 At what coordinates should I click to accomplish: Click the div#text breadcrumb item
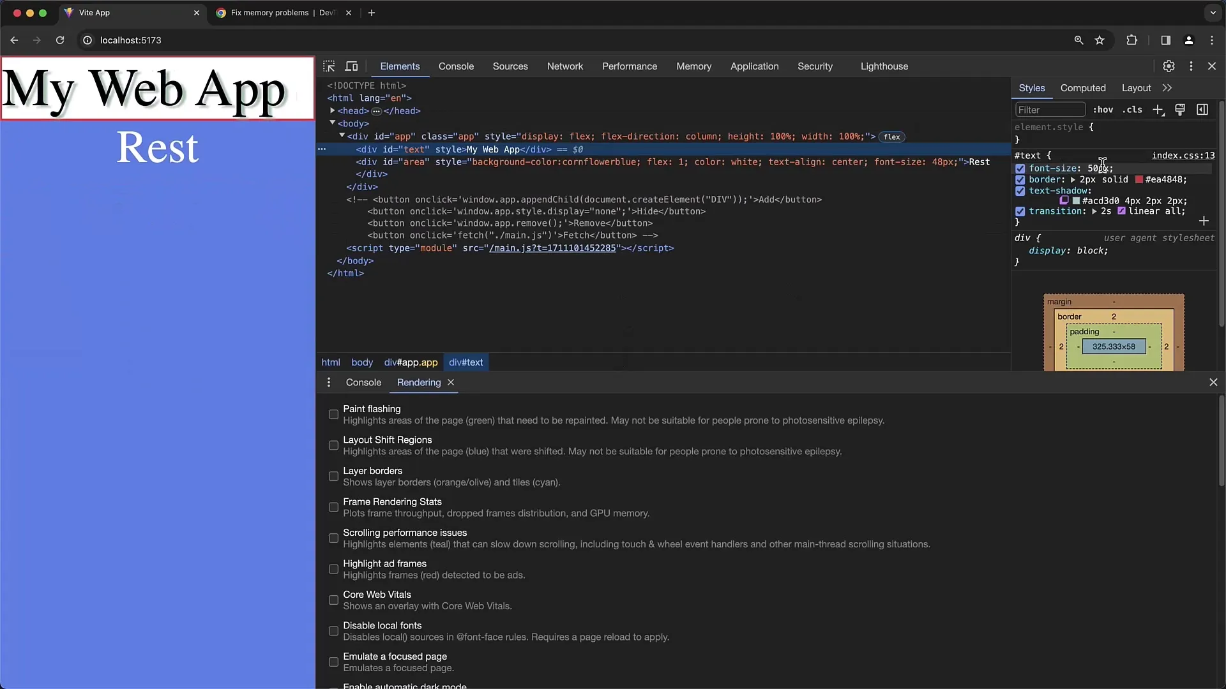[465, 362]
